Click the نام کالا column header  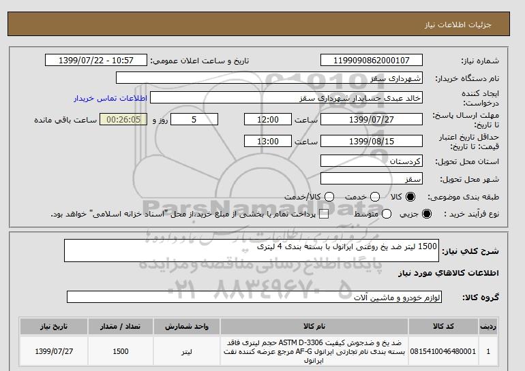pos(314,326)
